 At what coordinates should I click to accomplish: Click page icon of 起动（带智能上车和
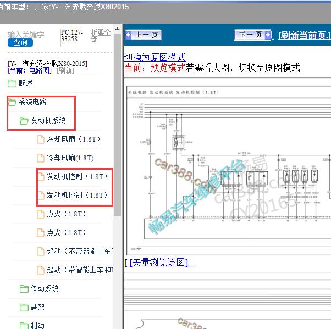[x=41, y=270]
